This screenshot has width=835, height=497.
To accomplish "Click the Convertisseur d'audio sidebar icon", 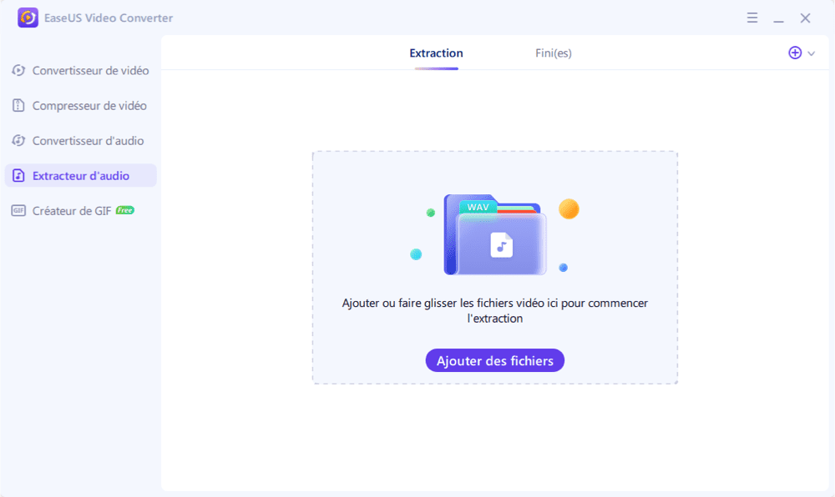I will pos(18,141).
